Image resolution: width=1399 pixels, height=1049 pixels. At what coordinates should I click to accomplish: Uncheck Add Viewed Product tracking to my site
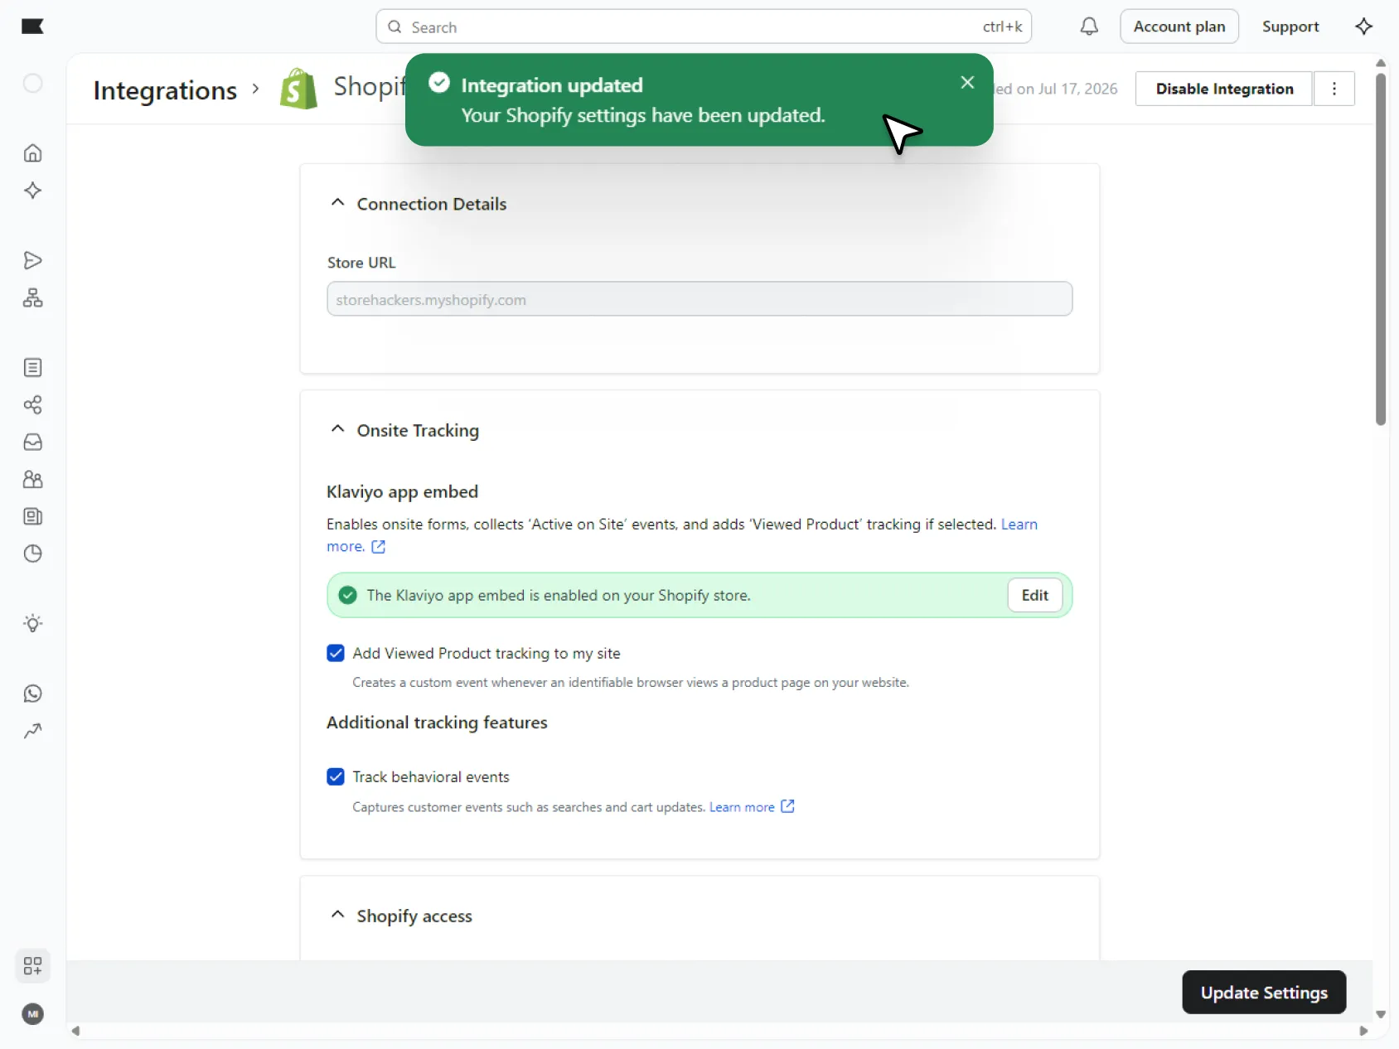[x=336, y=653]
